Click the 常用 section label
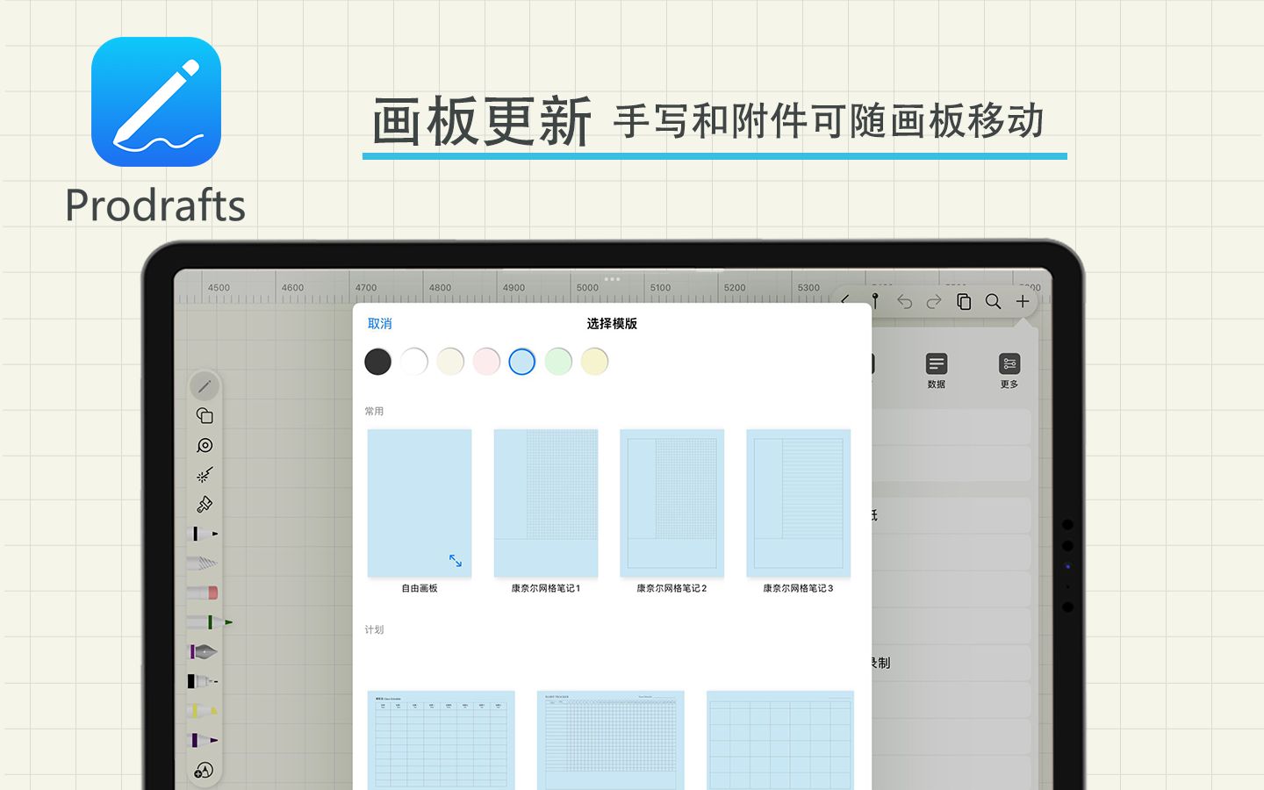The height and width of the screenshot is (790, 1264). click(374, 411)
